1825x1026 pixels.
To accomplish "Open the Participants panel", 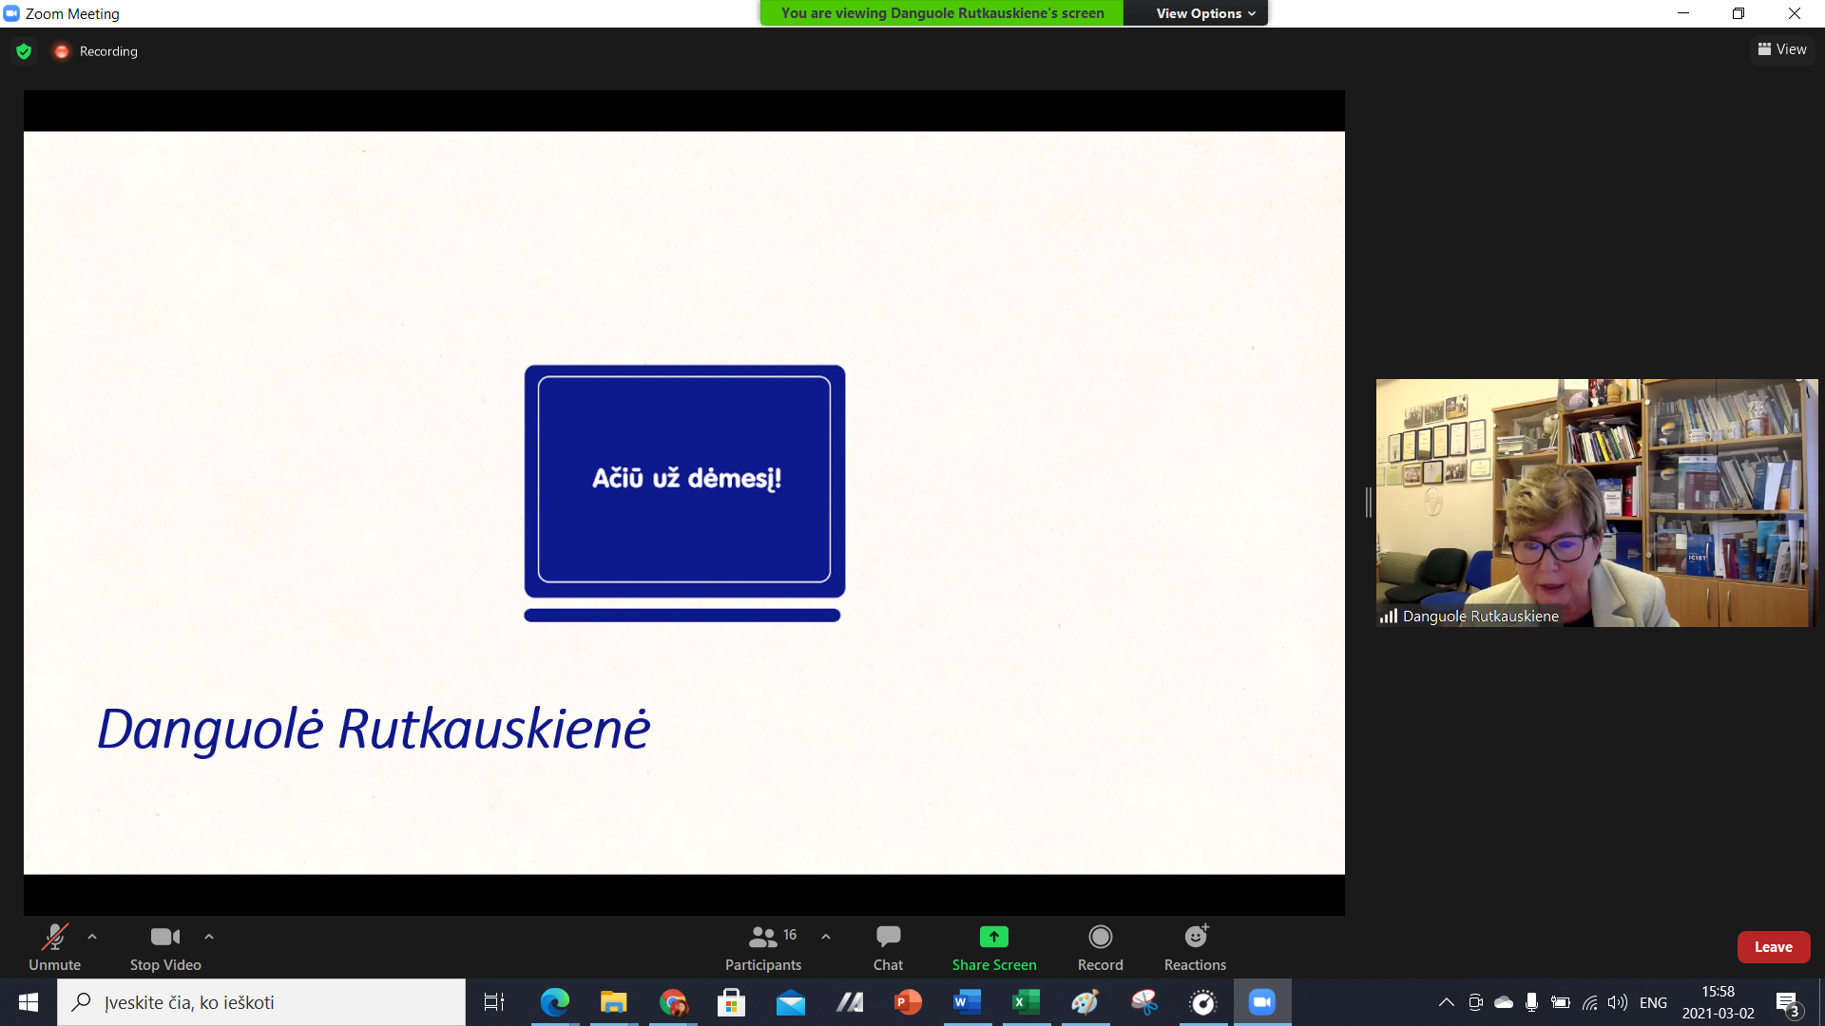I will coord(763,947).
